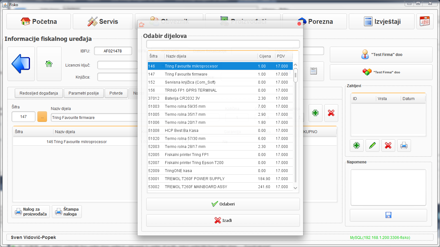Click the IBFU field AF021478

[113, 51]
